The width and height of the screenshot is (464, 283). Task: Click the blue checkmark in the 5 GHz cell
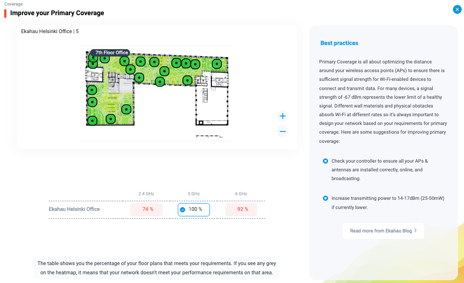point(182,209)
